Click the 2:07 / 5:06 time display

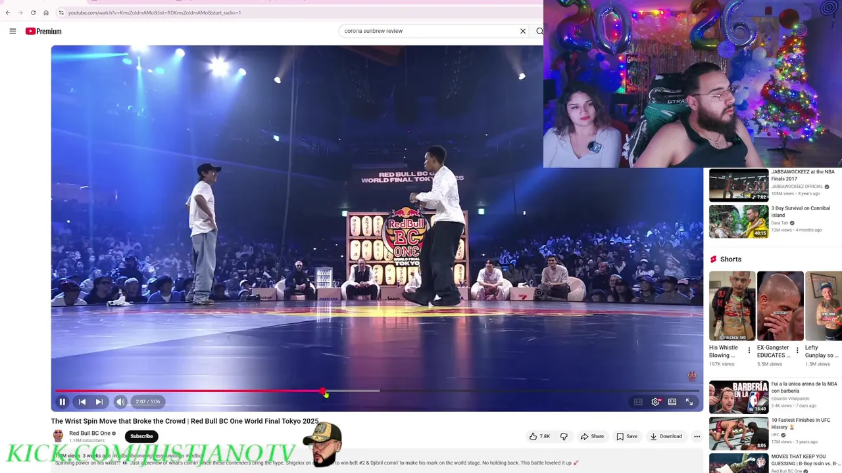click(x=148, y=401)
